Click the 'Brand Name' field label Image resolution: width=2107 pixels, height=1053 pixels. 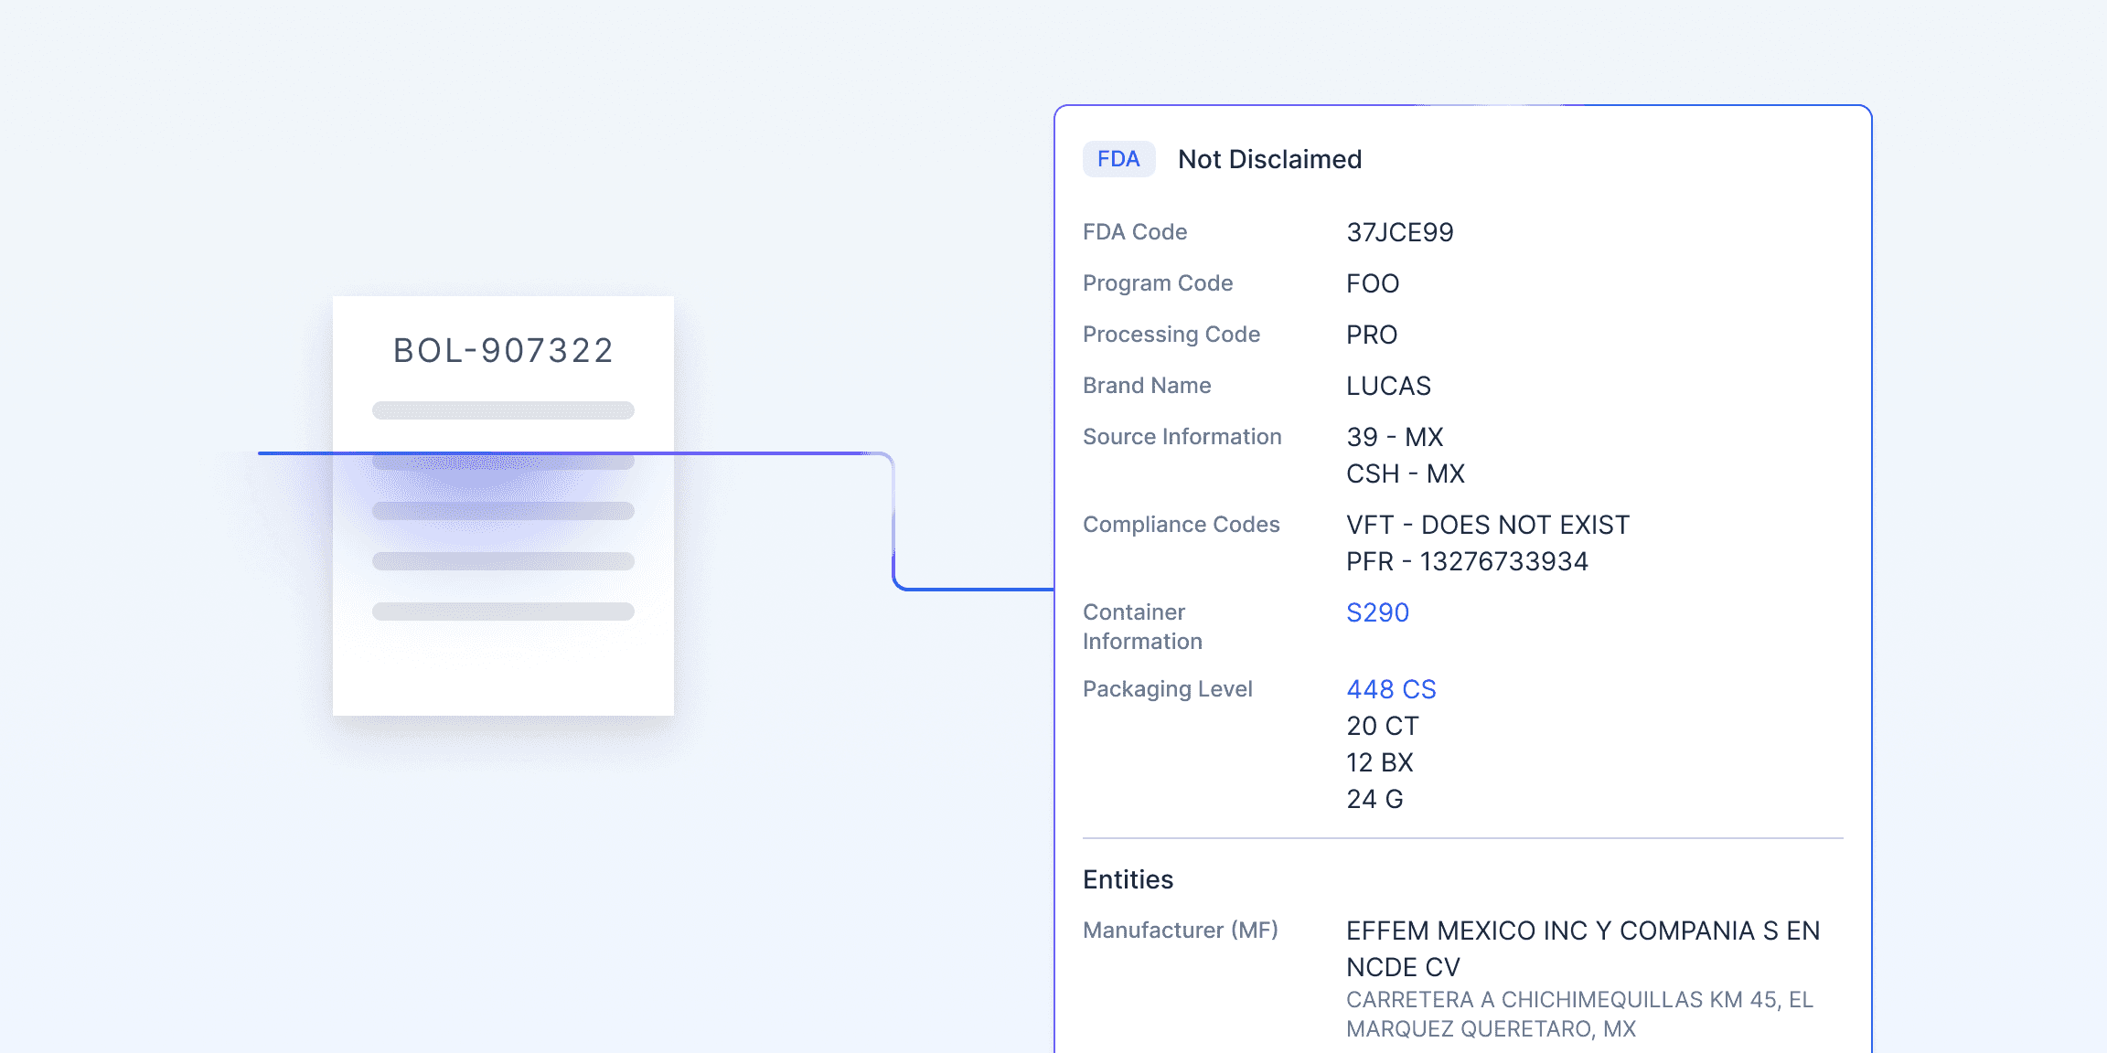[1147, 386]
